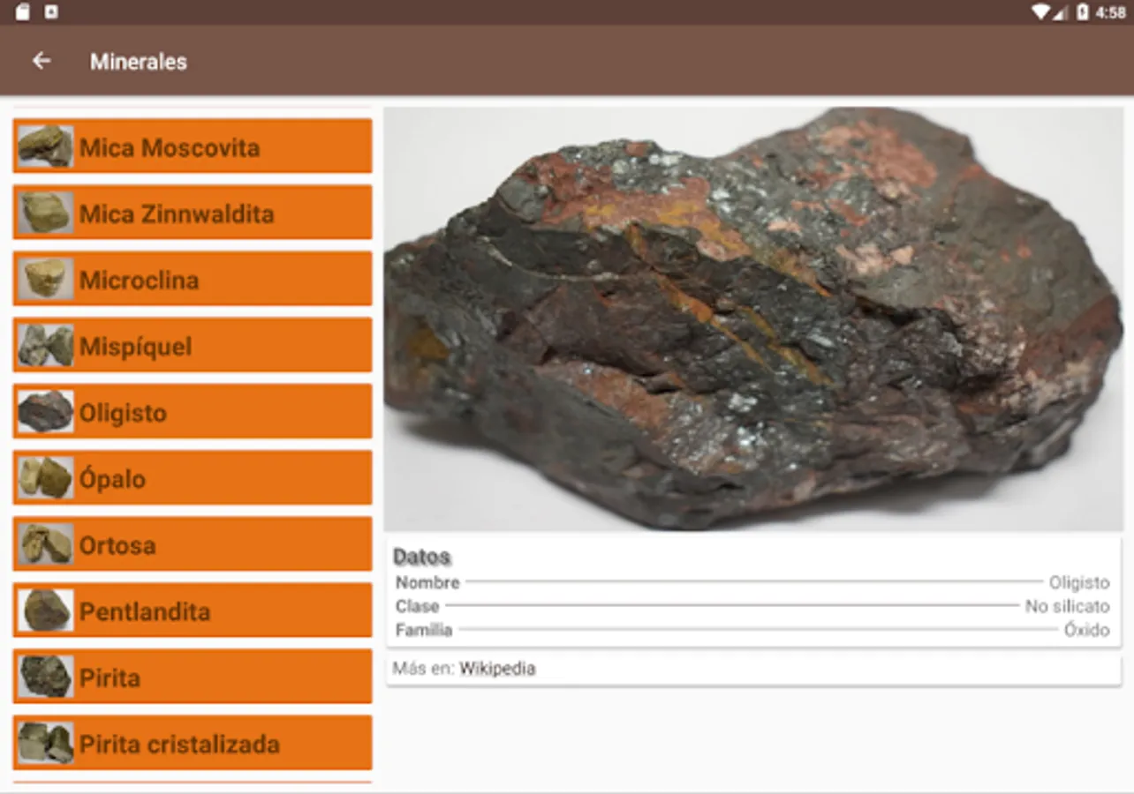This screenshot has width=1134, height=794.
Task: Tap the Oligisto thumbnail icon
Action: (46, 411)
